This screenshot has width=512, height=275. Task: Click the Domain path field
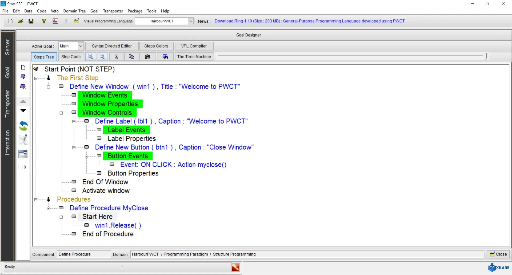point(307,254)
